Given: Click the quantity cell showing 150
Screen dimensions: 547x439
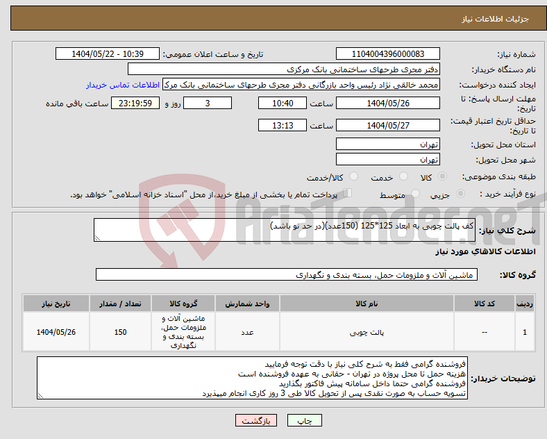Looking at the screenshot, I should click(x=120, y=332).
